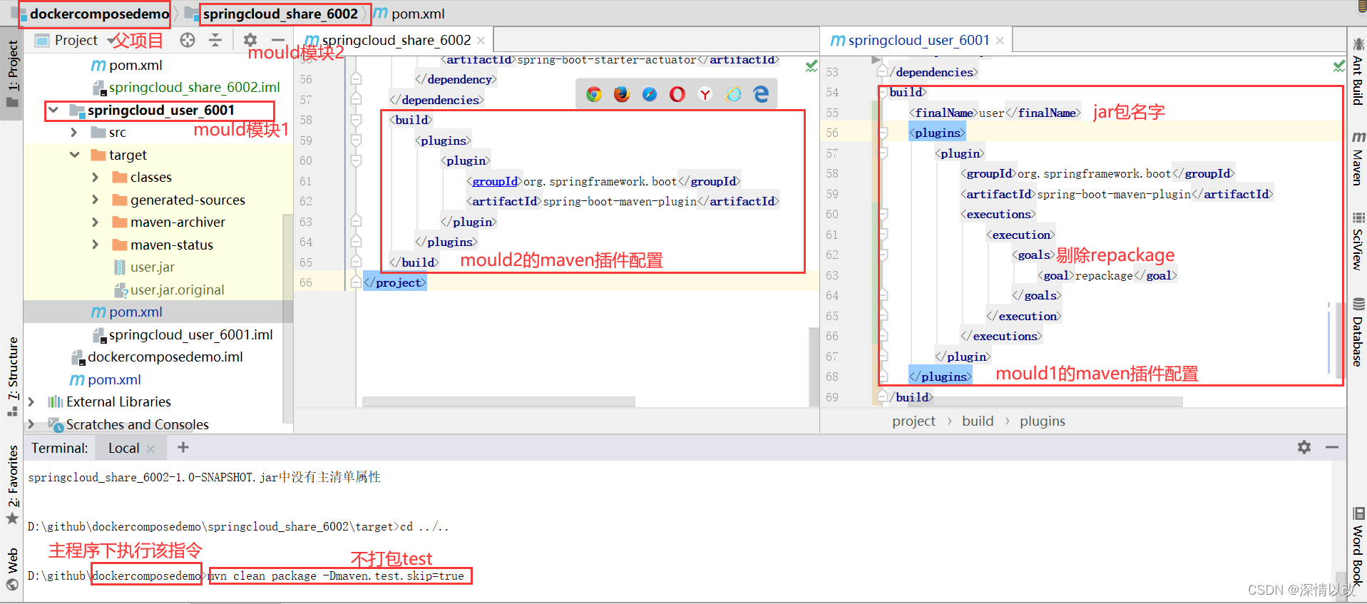Click the repackage goal on line 63
Viewport: 1367px width, 604px height.
[x=1104, y=275]
